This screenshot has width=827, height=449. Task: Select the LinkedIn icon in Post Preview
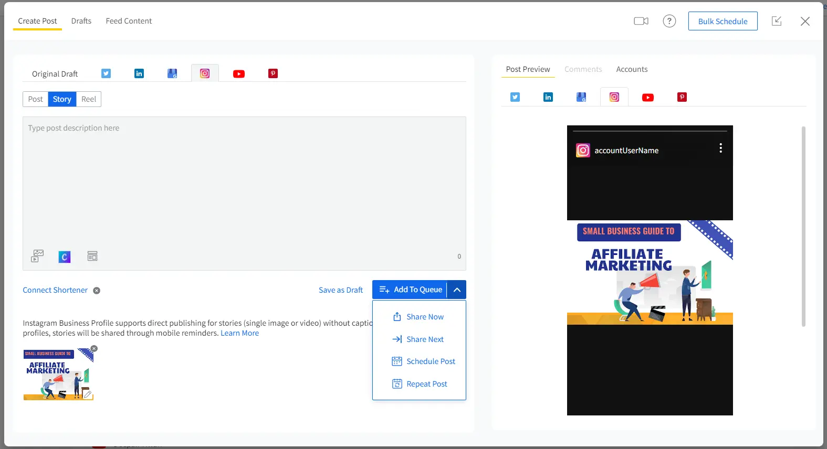tap(548, 97)
